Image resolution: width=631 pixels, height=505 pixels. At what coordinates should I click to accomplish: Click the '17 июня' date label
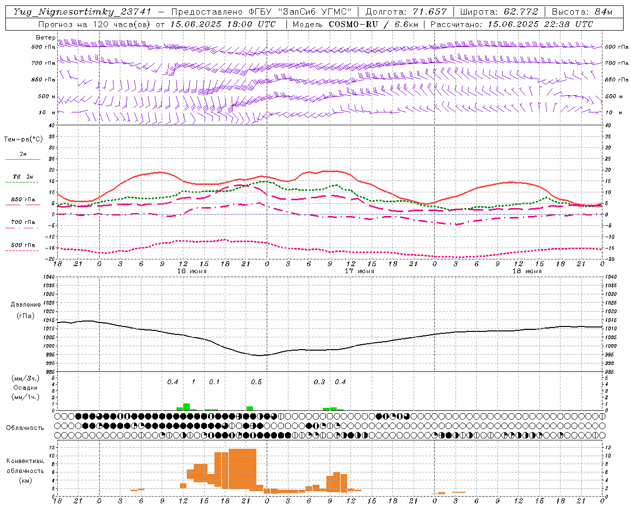(x=359, y=271)
